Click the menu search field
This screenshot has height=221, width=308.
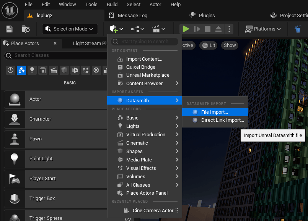click(x=145, y=42)
